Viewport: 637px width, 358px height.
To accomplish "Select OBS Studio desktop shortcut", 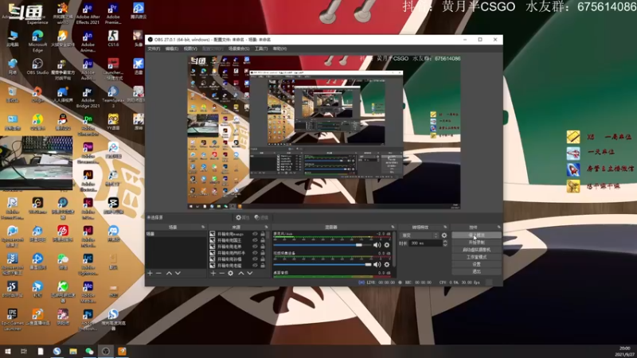I will click(37, 67).
